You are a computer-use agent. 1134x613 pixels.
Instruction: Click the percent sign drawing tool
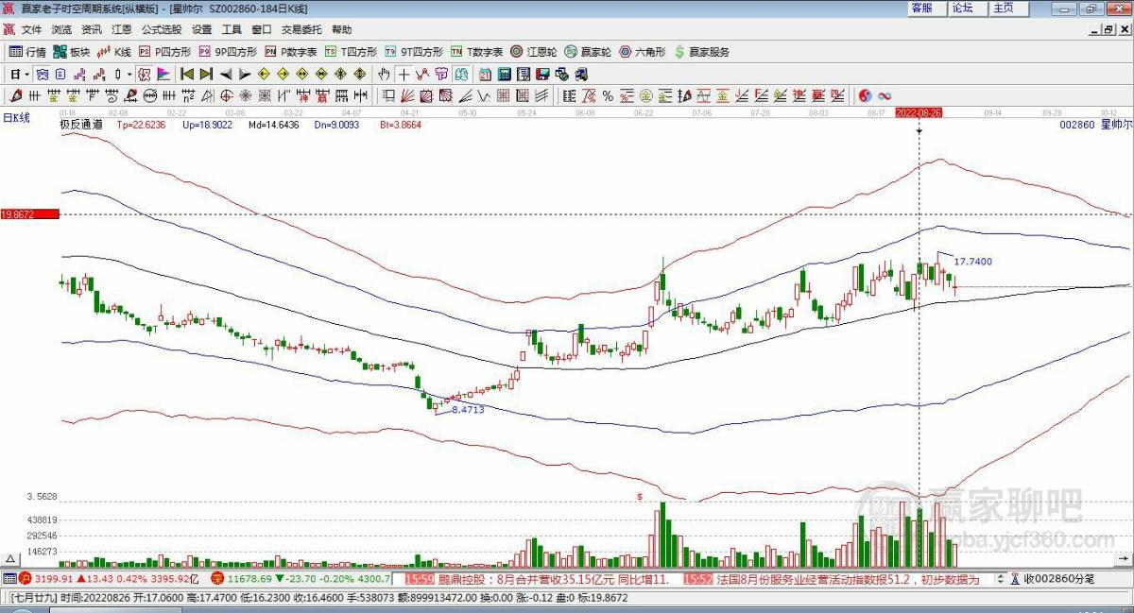point(608,95)
